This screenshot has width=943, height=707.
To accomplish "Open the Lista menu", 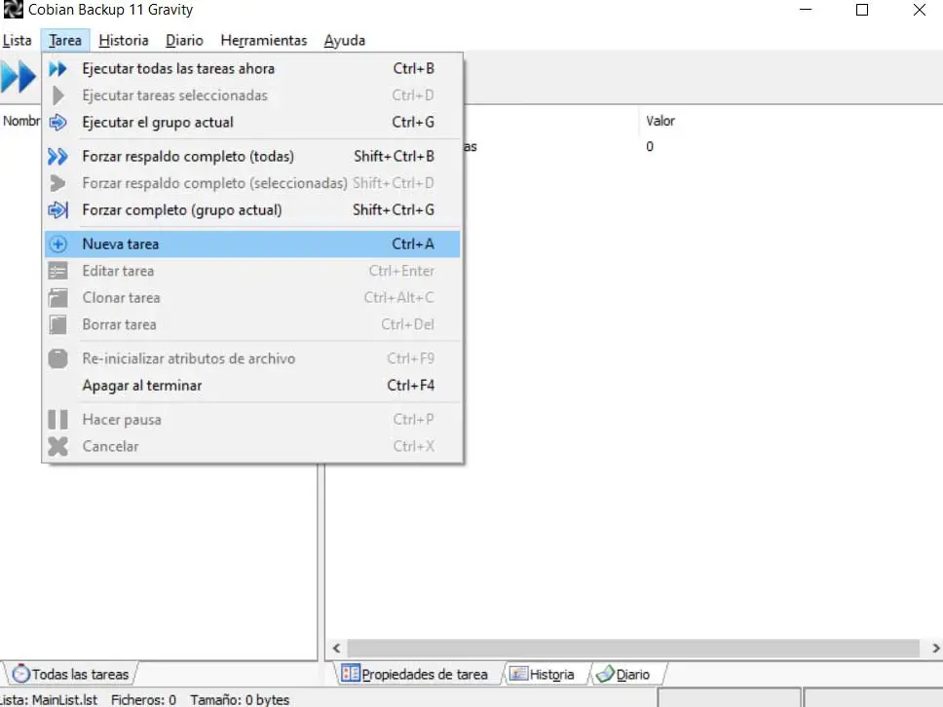I will click(x=17, y=40).
